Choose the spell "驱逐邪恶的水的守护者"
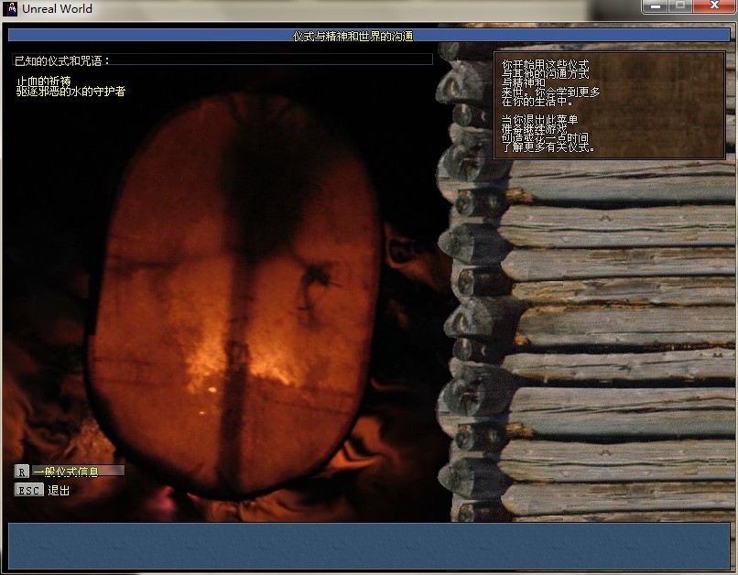 pos(71,92)
